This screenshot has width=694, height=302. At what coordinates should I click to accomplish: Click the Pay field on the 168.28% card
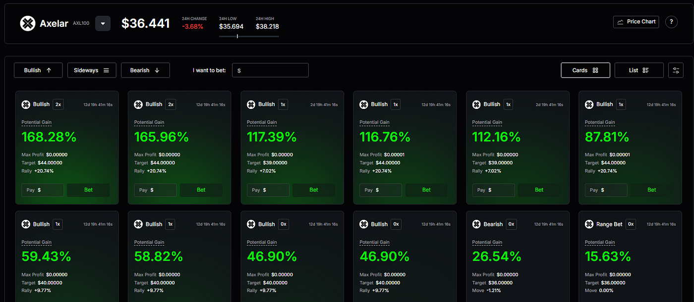click(x=43, y=190)
